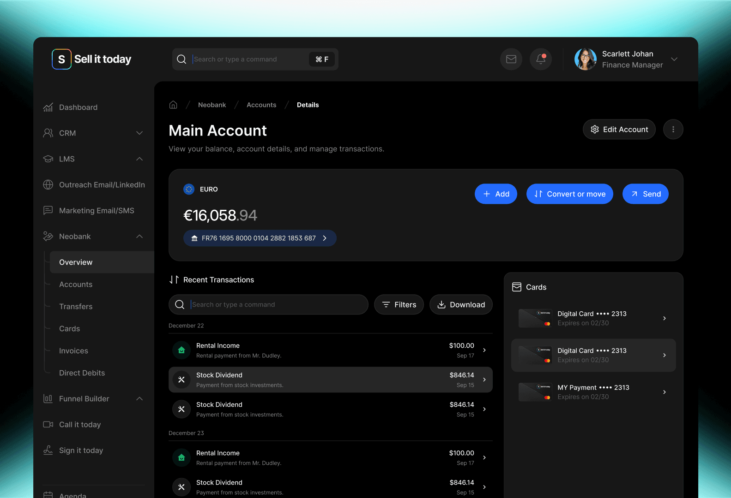The height and width of the screenshot is (498, 731).
Task: Click the MY Payment card thumbnail
Action: (x=535, y=392)
